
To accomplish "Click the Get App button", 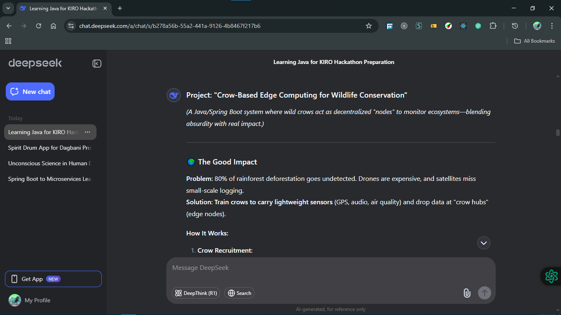I will point(53,279).
